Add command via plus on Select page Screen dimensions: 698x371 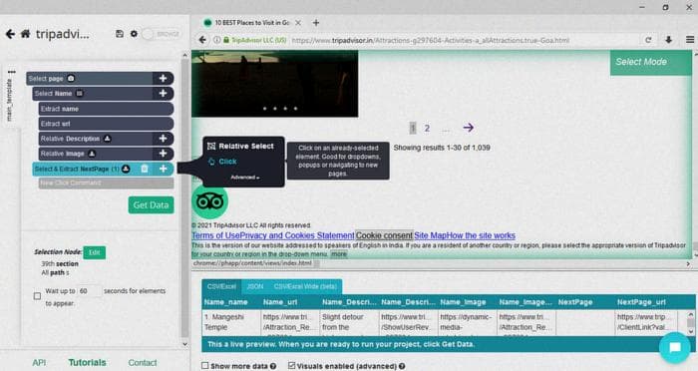[x=163, y=79]
